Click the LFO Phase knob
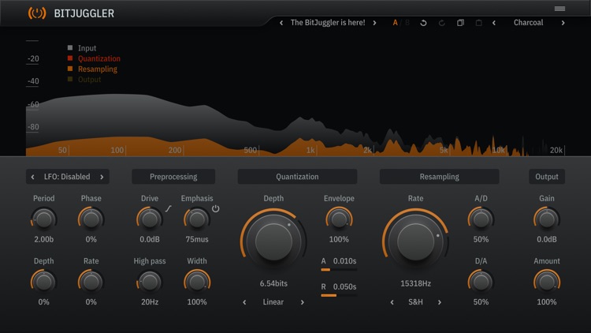 (91, 219)
